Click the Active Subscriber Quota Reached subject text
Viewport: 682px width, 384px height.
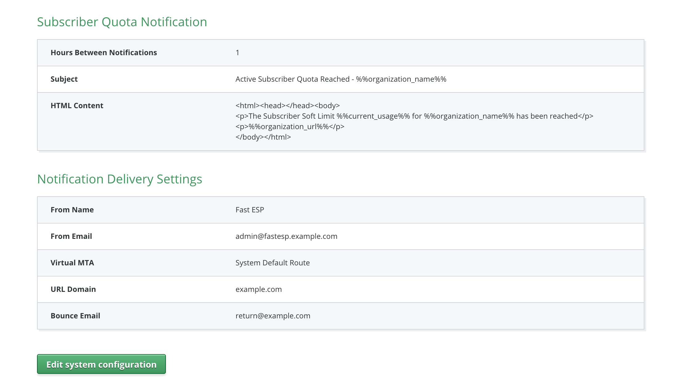coord(341,79)
